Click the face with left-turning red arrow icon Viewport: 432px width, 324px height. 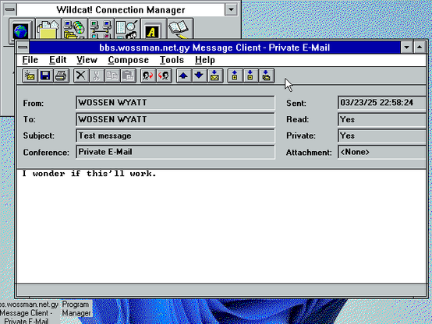click(x=165, y=76)
